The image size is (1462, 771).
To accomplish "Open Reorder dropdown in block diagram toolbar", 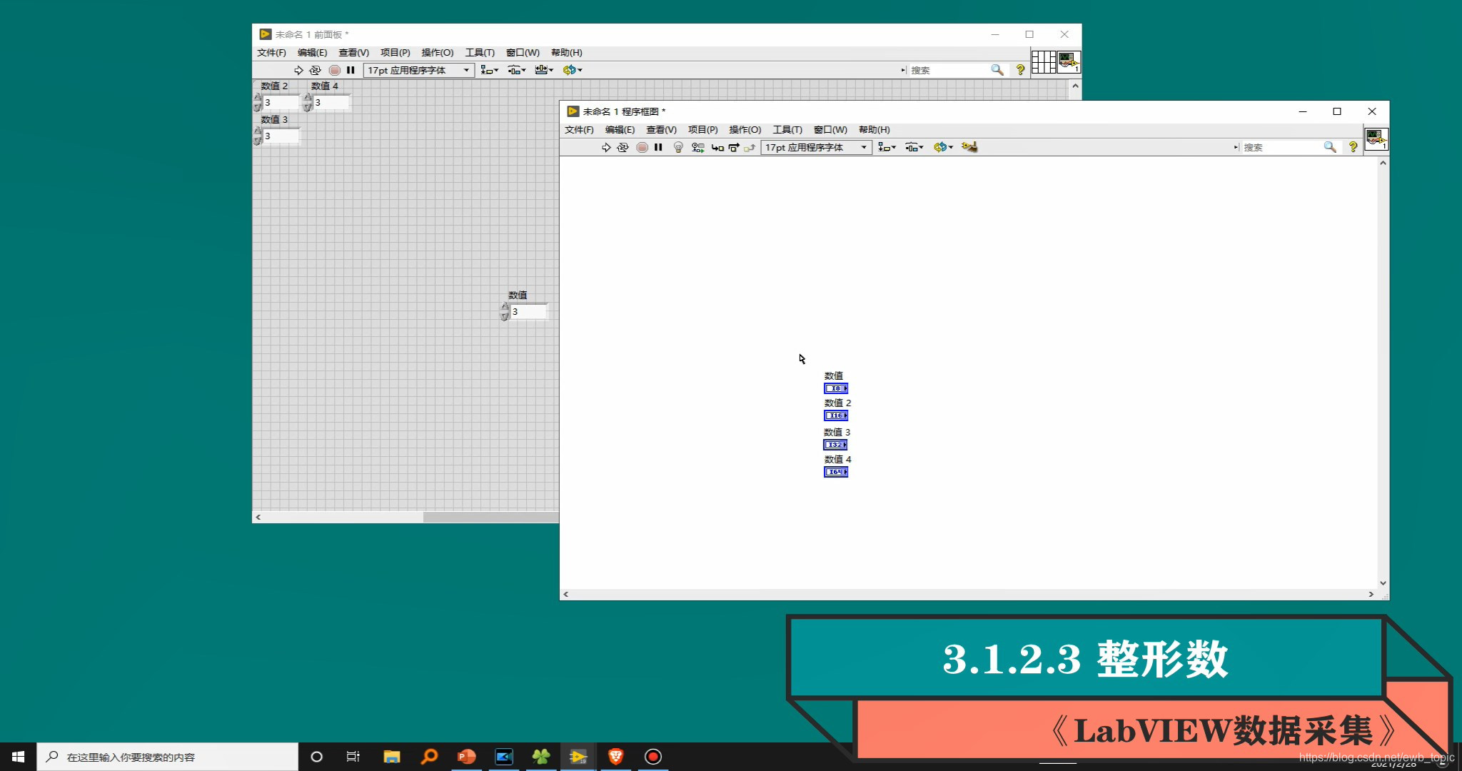I will (x=943, y=147).
